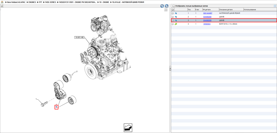
Task: Navigate to 'FPT' breadcrumb
Action: (40, 2)
